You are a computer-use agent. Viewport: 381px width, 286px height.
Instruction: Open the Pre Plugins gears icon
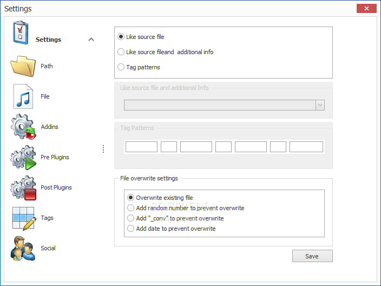(23, 157)
